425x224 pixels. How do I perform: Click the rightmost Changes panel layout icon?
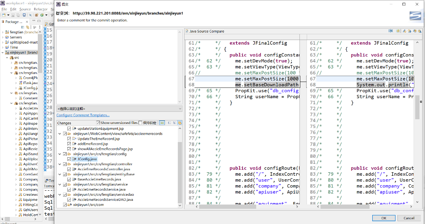(x=180, y=123)
